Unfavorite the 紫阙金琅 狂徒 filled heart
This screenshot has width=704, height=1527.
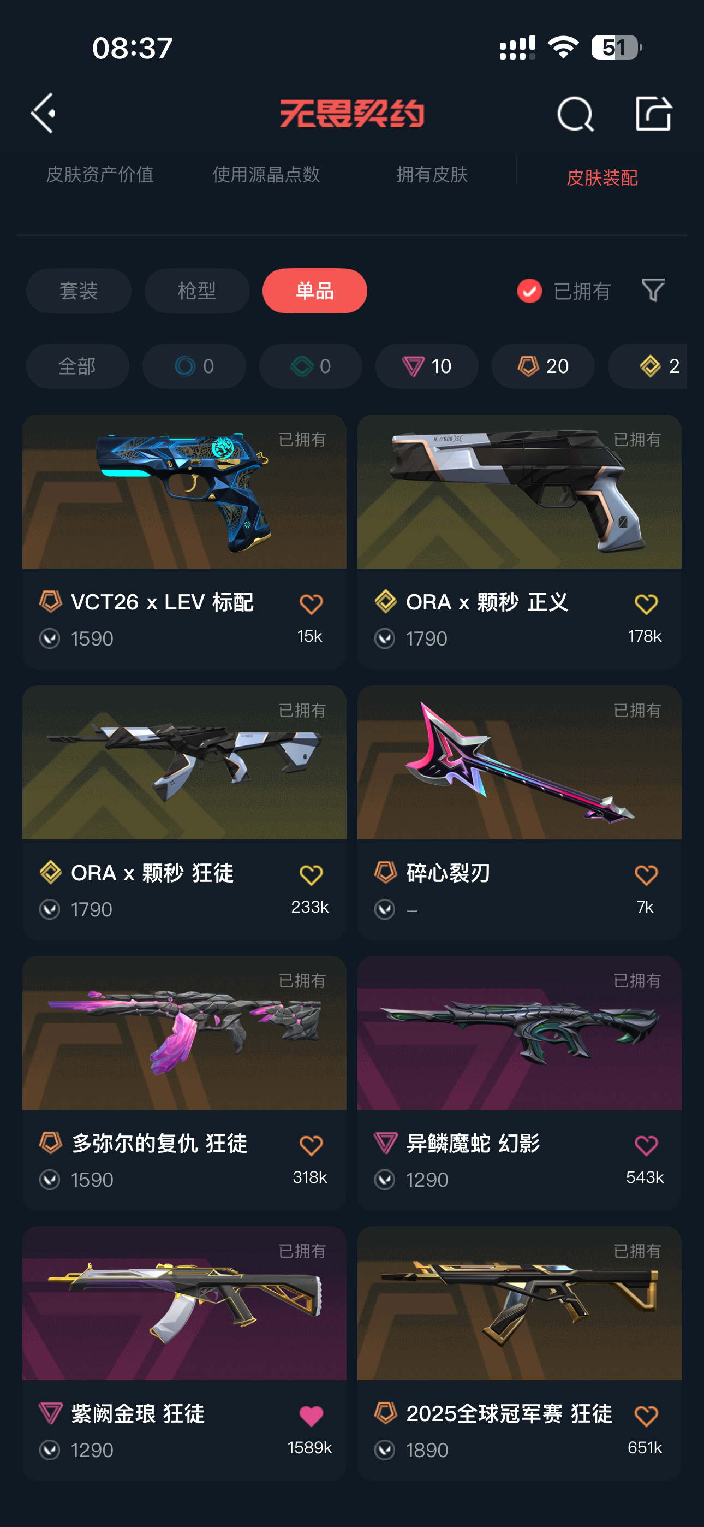[311, 1416]
